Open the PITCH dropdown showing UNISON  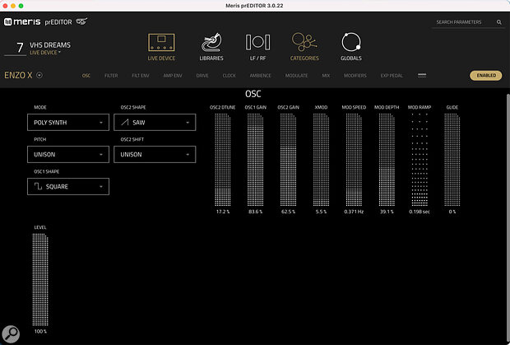[68, 154]
